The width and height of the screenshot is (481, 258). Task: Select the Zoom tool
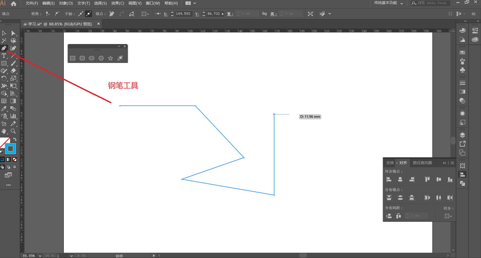coord(13,131)
